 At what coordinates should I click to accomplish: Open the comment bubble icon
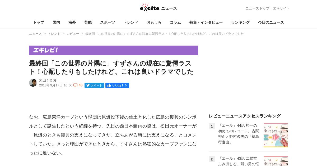(x=75, y=85)
